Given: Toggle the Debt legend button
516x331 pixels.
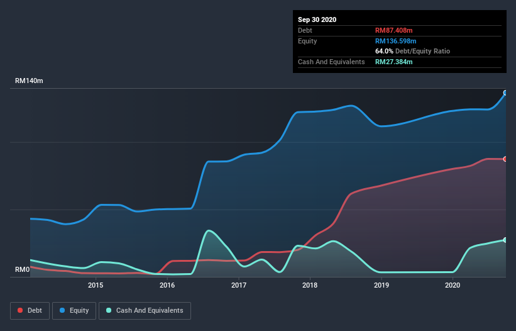Looking at the screenshot, I should [x=30, y=311].
